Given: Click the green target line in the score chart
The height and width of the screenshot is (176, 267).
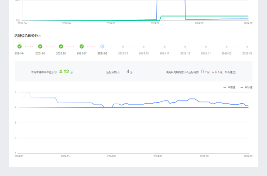Looking at the screenshot, I should [x=133, y=108].
